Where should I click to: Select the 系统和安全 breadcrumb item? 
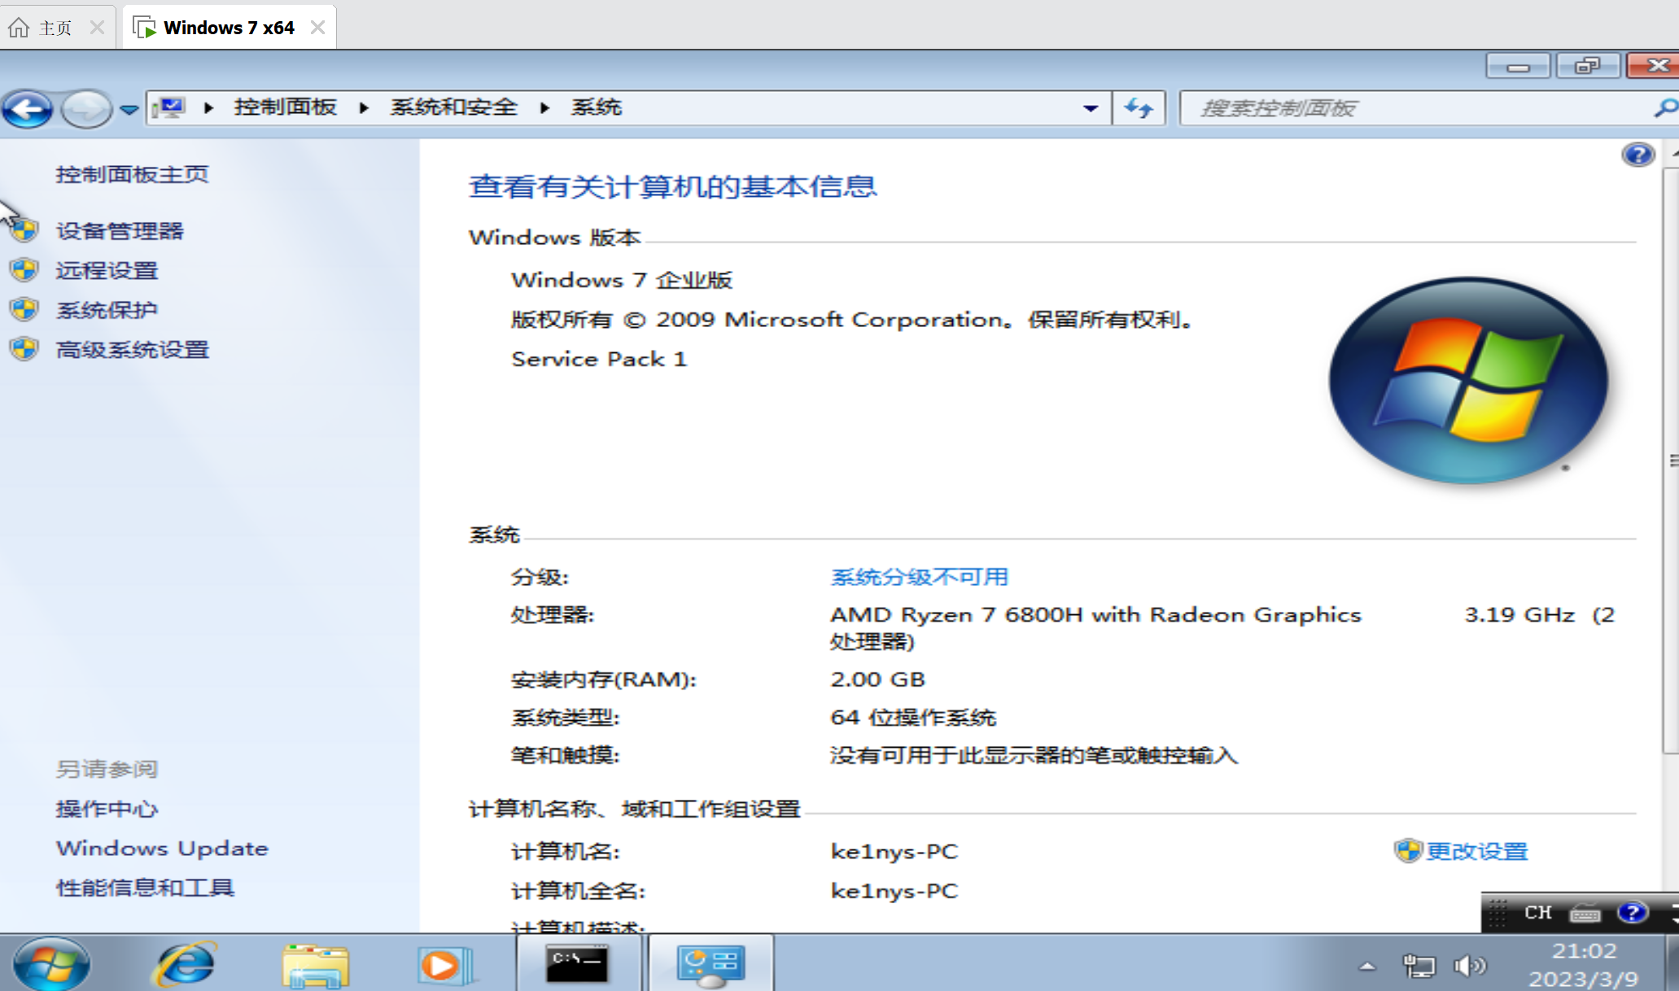453,107
